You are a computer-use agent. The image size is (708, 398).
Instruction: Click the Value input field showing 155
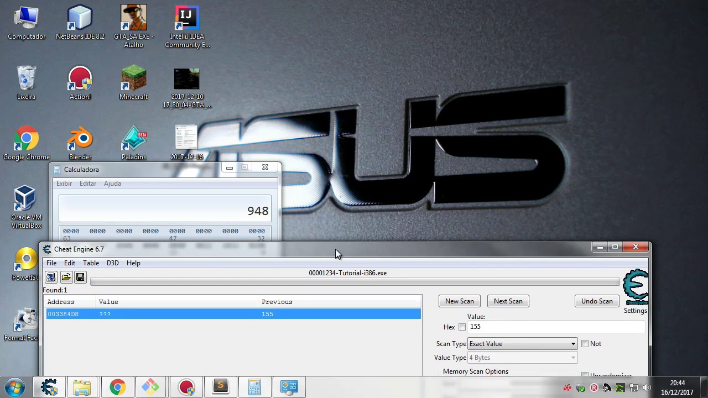(x=556, y=327)
